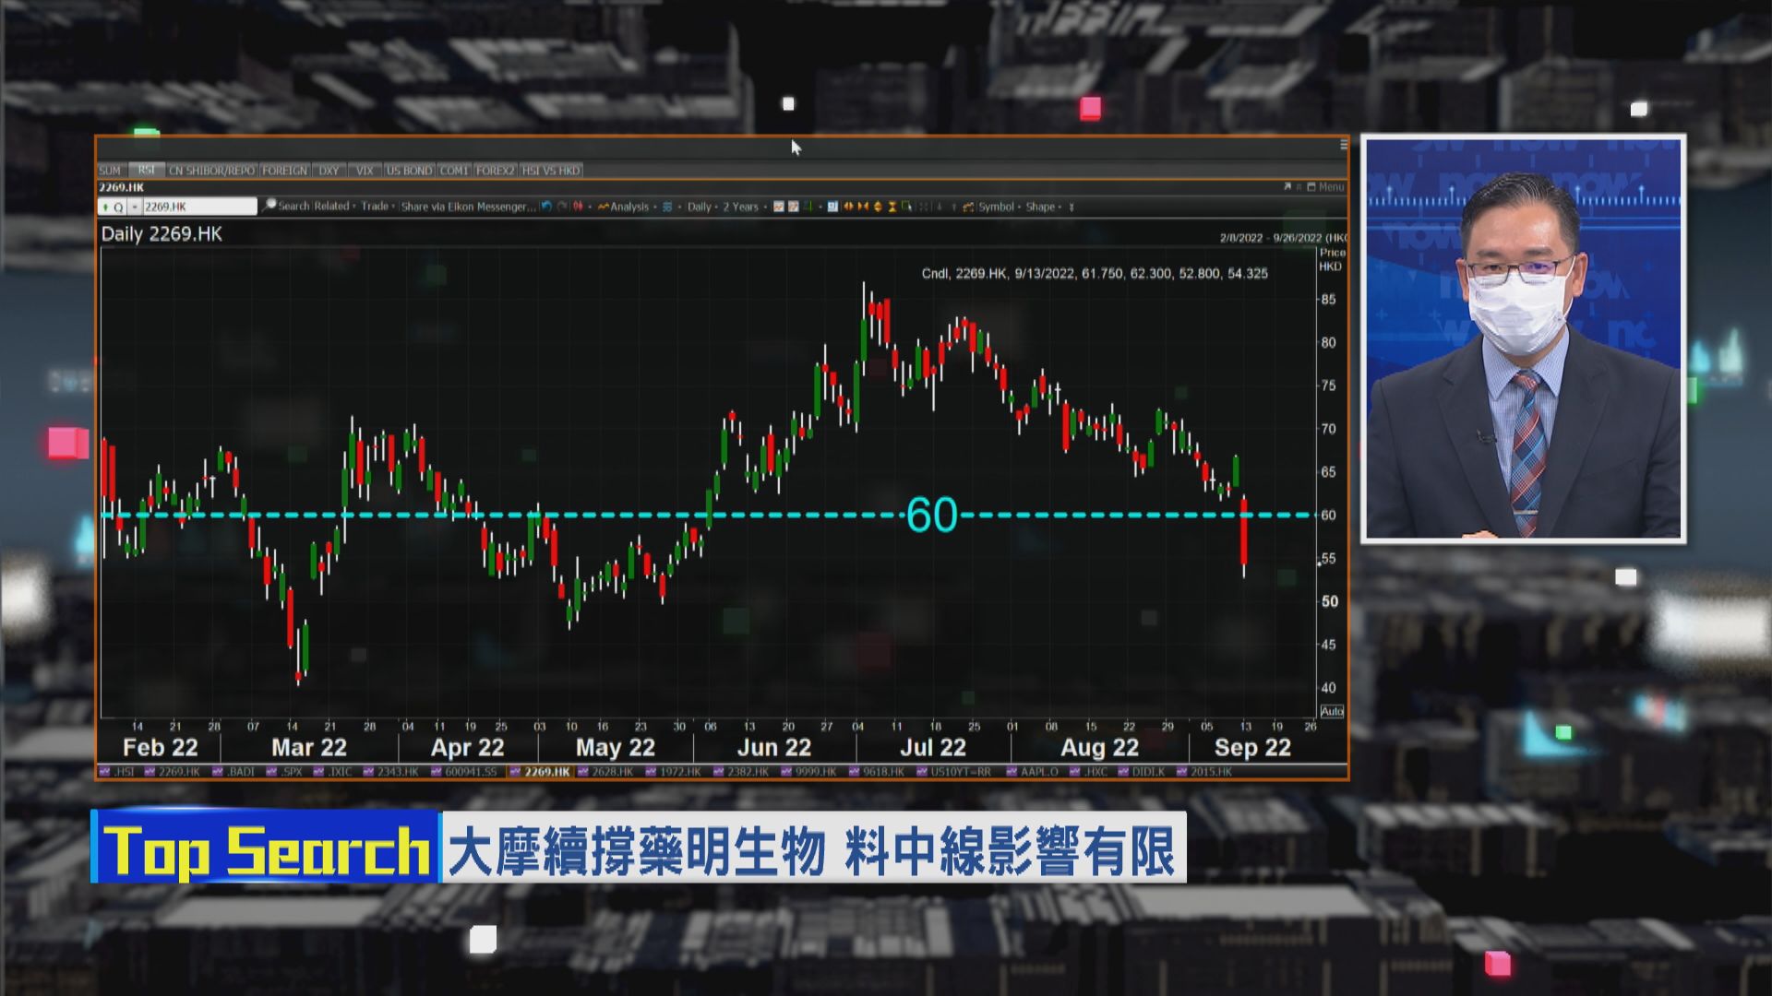Switch to the SUM tab
The width and height of the screenshot is (1772, 996).
point(111,171)
